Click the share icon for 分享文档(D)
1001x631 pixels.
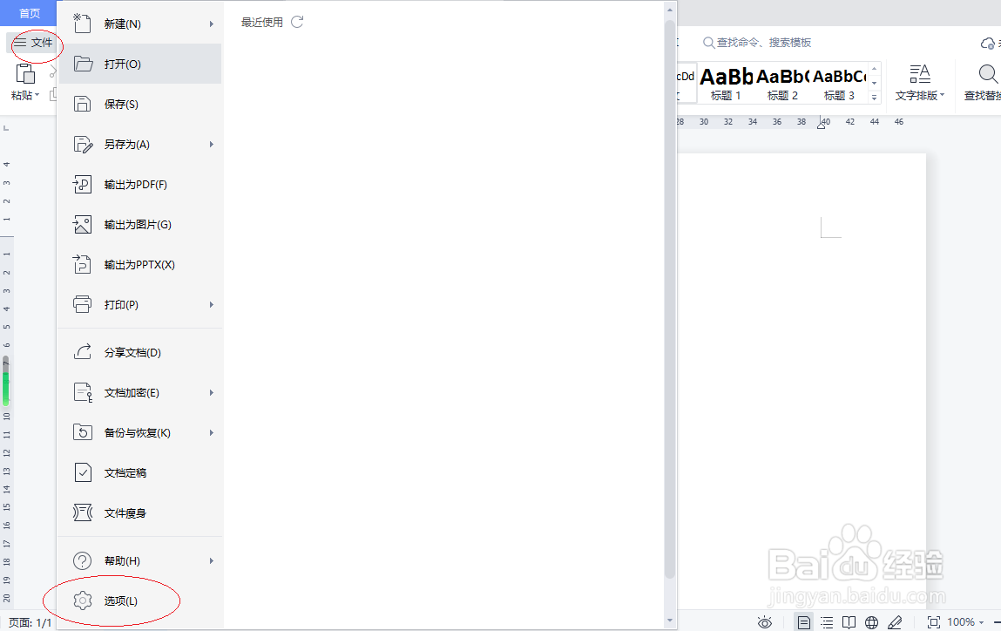tap(83, 352)
